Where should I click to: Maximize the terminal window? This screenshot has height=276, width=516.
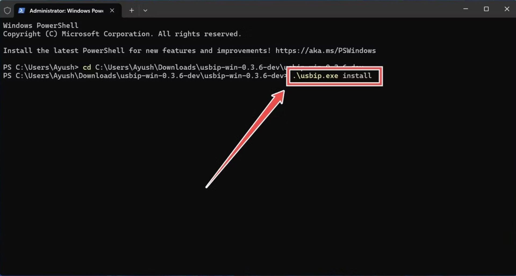pos(486,9)
